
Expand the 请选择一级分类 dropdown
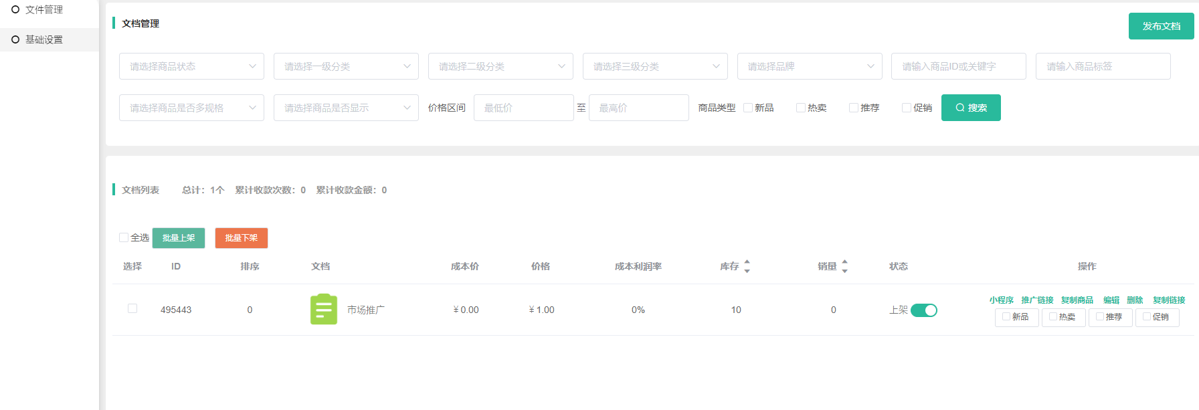coord(346,66)
